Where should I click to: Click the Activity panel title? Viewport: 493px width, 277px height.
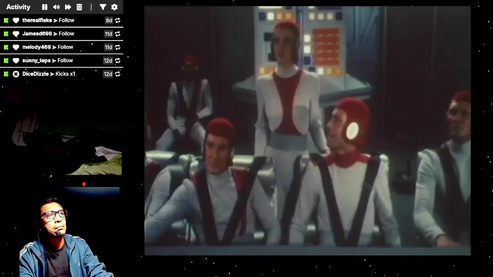click(x=18, y=7)
